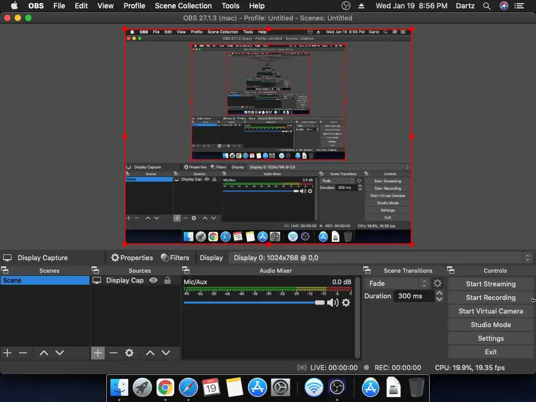Open the File menu

[59, 6]
